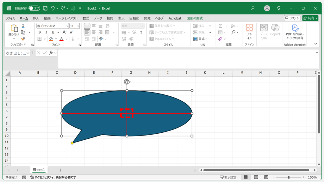Switch to the 数式 tab
The height and width of the screenshot is (182, 324).
coord(86,18)
